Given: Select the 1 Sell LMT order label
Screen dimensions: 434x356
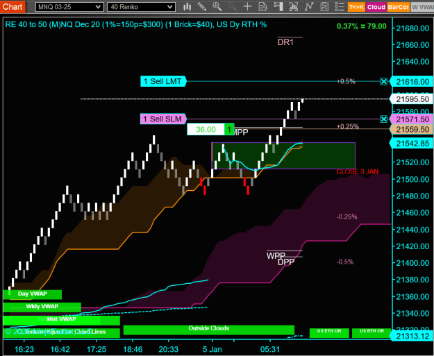Looking at the screenshot, I should pyautogui.click(x=163, y=81).
